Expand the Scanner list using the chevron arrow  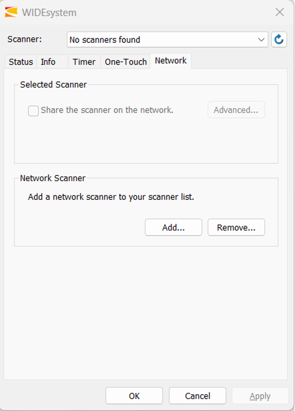(x=261, y=40)
